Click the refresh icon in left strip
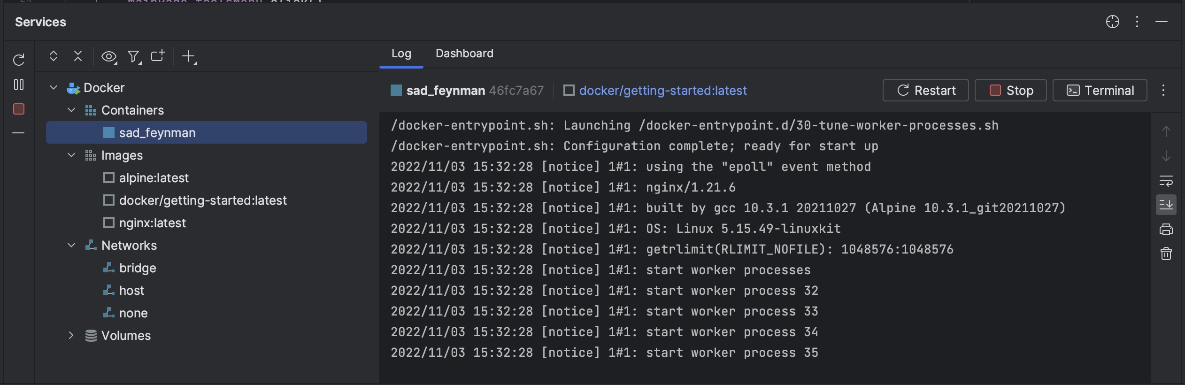Screen dimensions: 1185x385 19,60
